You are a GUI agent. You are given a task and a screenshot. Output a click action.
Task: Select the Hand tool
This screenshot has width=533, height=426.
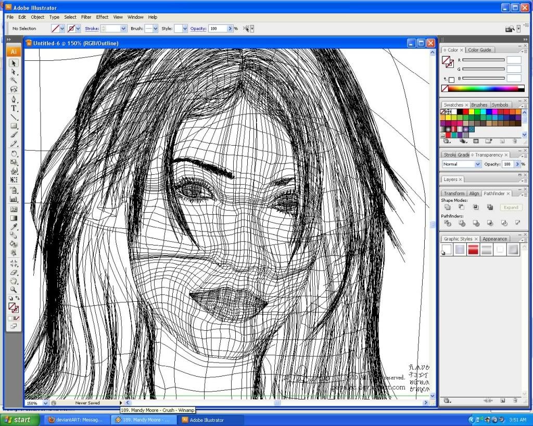coord(14,281)
